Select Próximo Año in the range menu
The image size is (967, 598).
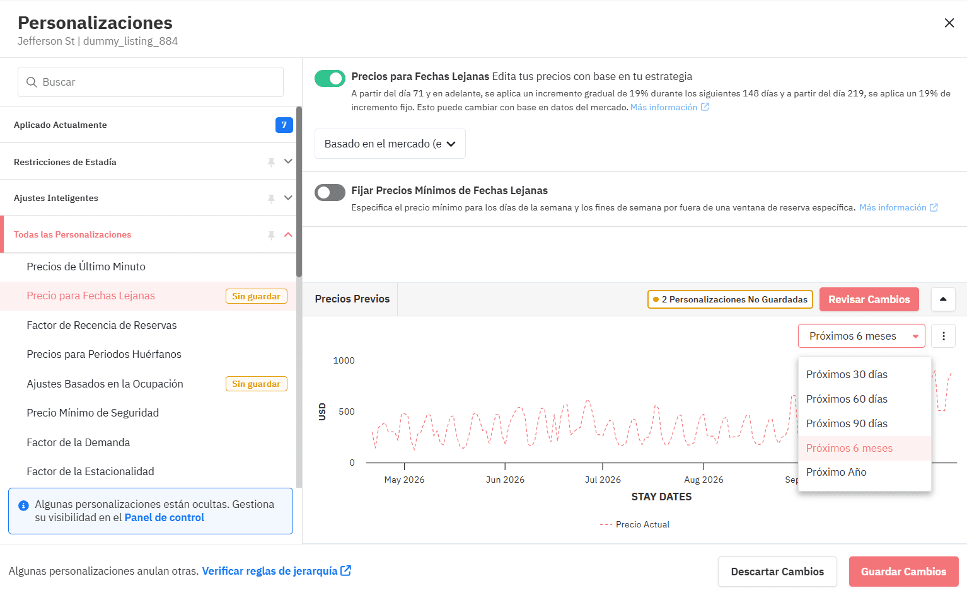(x=836, y=472)
